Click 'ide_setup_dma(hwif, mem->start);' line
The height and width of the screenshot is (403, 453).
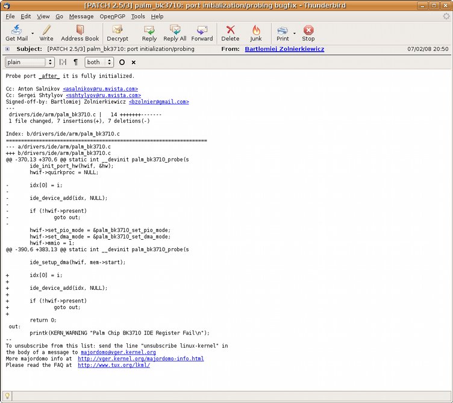78,262
